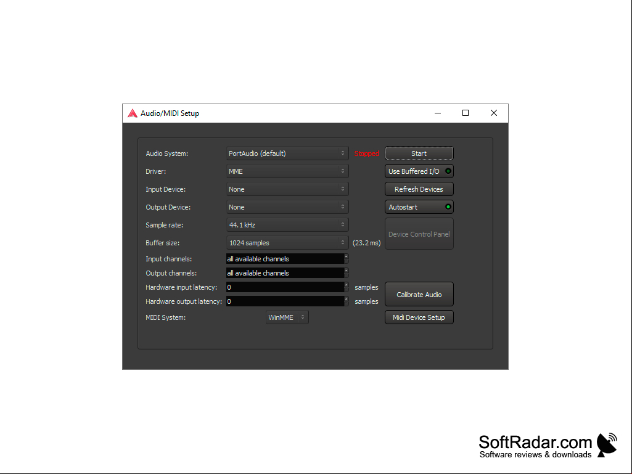
Task: Click the 'MIDI System:' label
Action: (x=166, y=317)
